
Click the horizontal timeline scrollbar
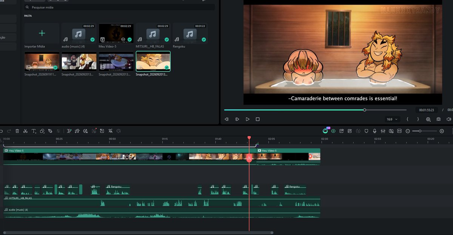138,233
